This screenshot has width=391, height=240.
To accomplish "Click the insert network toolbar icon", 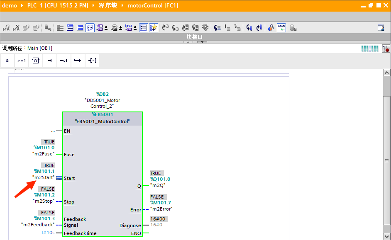I will click(x=6, y=28).
